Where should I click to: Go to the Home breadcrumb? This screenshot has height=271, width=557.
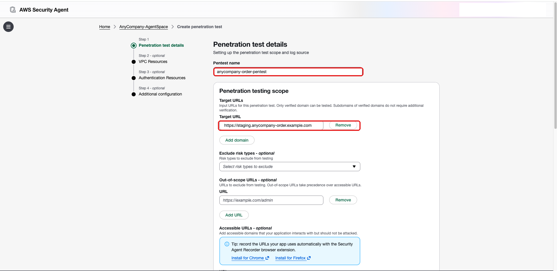[x=105, y=27]
